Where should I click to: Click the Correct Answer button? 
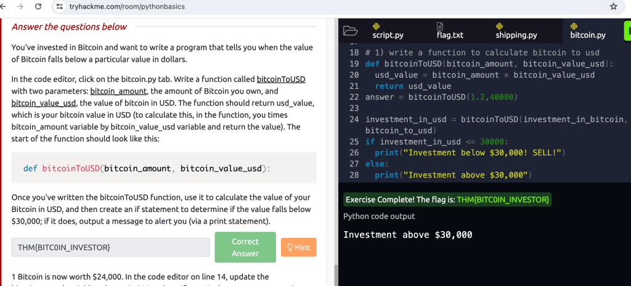click(x=245, y=247)
